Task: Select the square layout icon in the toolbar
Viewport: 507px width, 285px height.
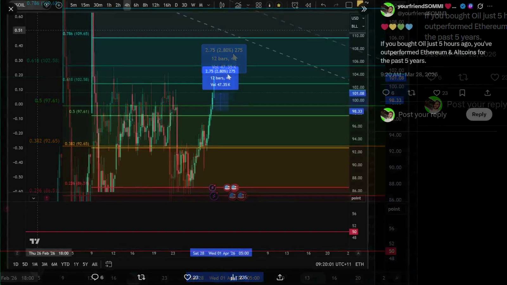Action: pyautogui.click(x=349, y=5)
